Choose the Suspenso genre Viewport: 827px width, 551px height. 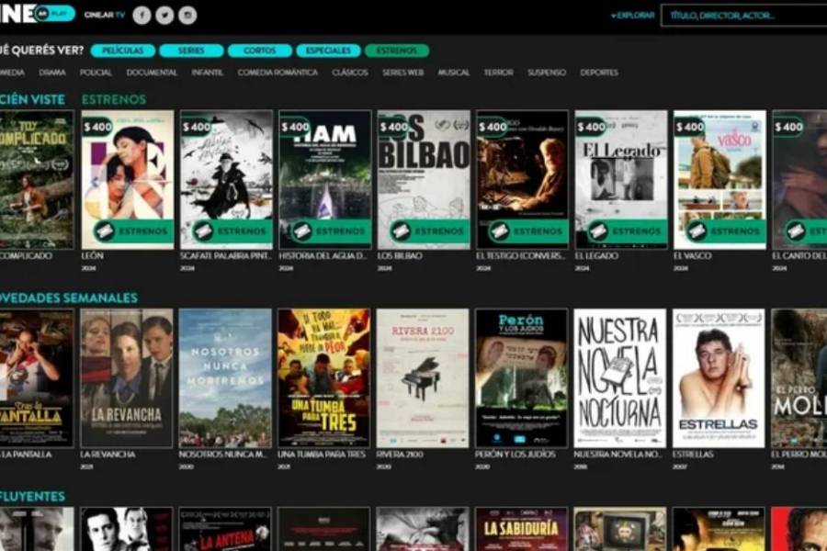click(x=547, y=73)
